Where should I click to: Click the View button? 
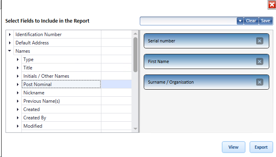pos(233,147)
